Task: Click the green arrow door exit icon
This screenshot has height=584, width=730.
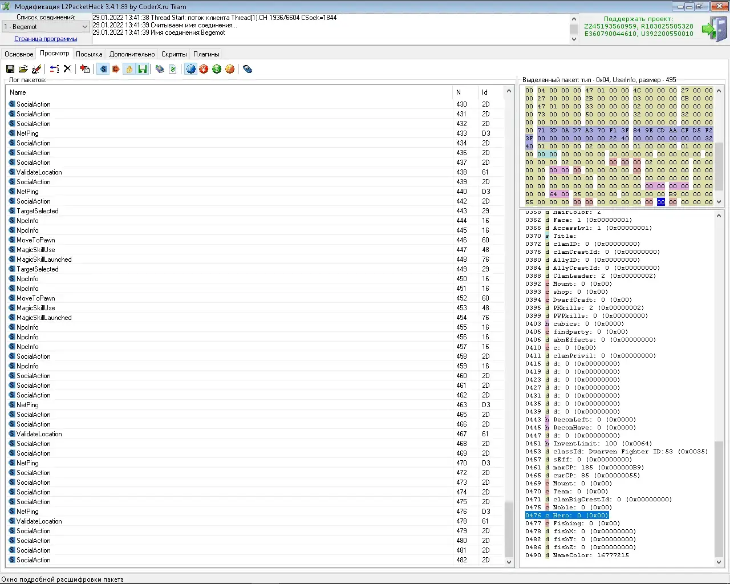Action: coord(715,29)
